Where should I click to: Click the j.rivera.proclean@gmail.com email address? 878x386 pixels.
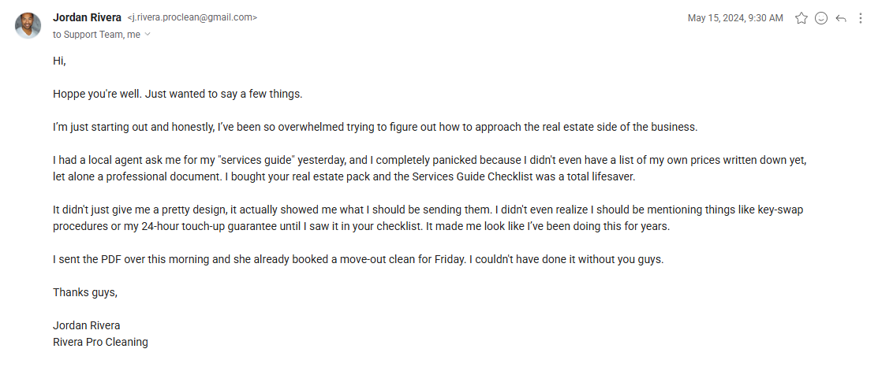[x=192, y=17]
